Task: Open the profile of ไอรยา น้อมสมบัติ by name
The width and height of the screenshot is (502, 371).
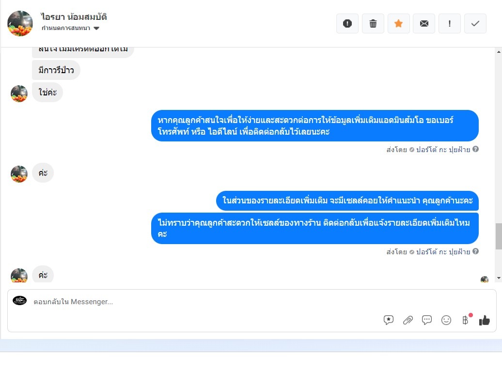Action: point(74,16)
